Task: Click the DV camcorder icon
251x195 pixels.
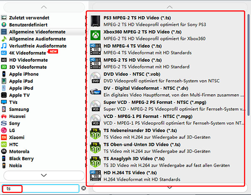Action: (x=95, y=92)
